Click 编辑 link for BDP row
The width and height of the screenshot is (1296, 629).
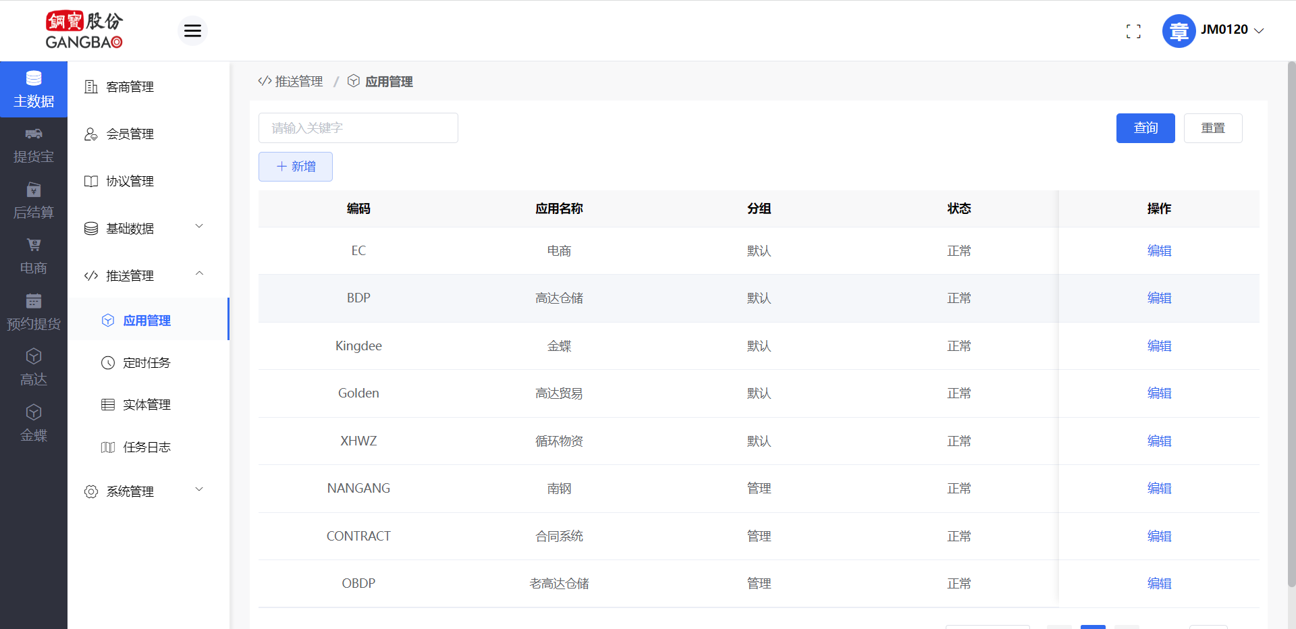(x=1159, y=298)
